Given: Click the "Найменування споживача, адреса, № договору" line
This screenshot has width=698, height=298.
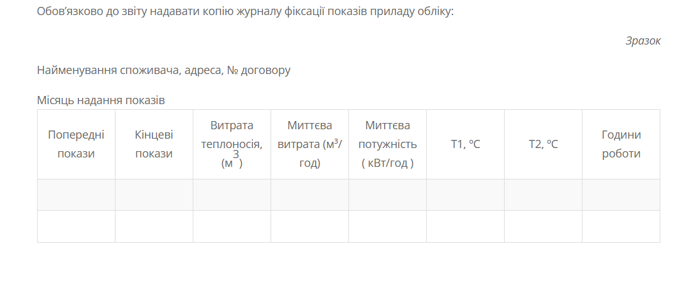Looking at the screenshot, I should coord(164,70).
